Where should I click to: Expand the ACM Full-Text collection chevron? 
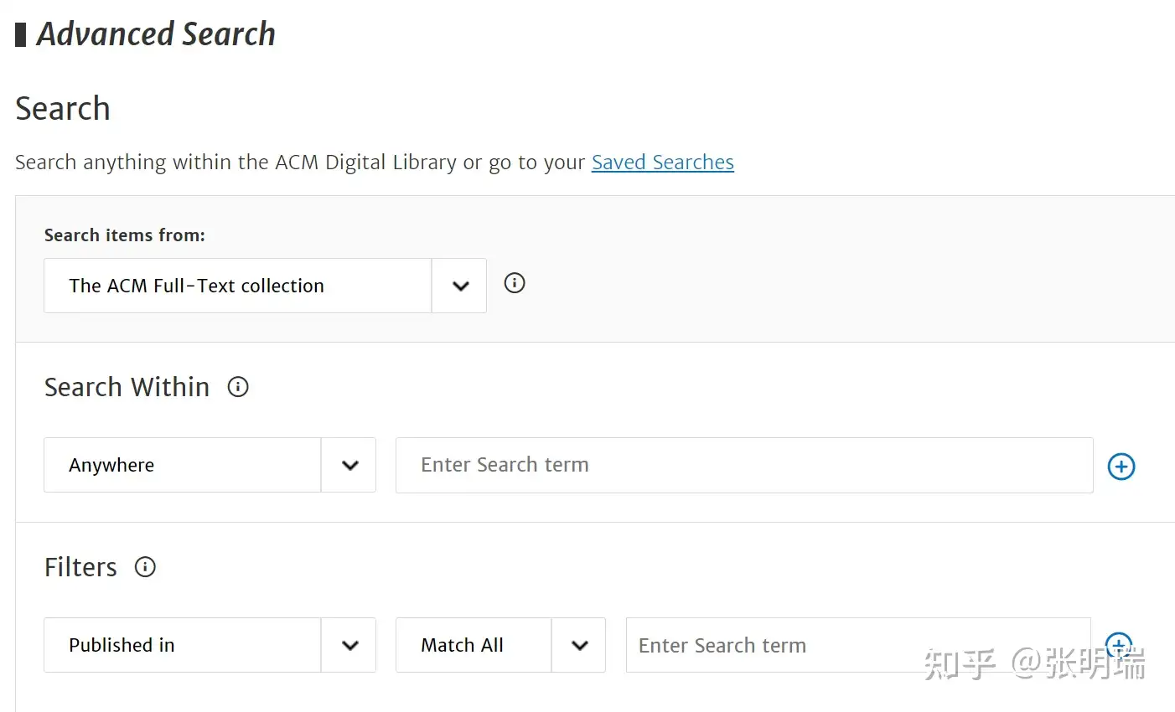click(460, 286)
